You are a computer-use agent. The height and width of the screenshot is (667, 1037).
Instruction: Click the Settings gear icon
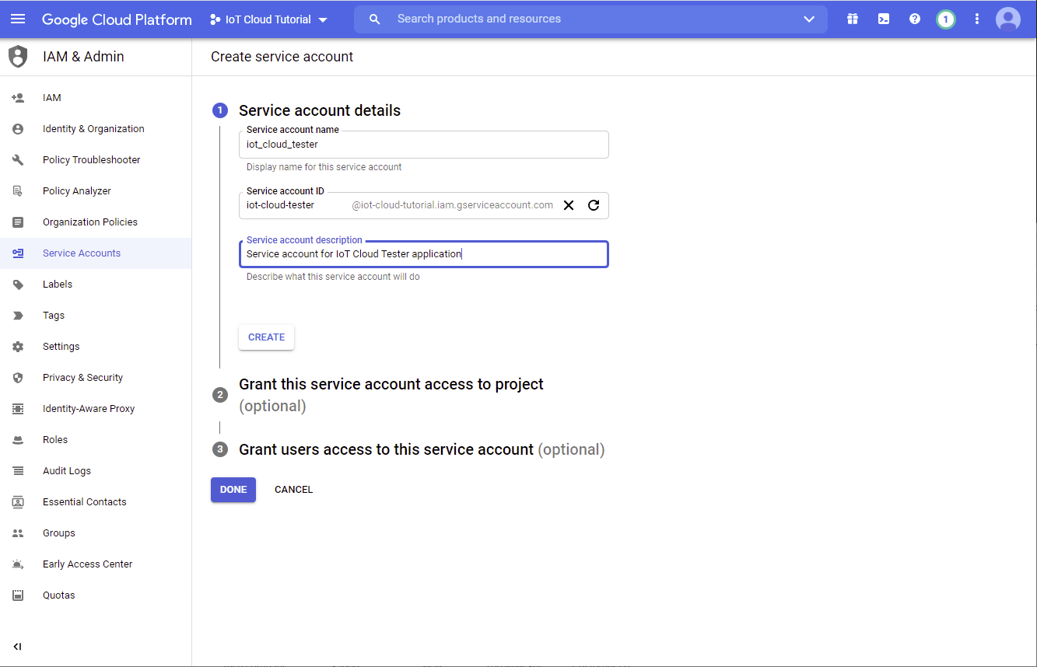18,347
